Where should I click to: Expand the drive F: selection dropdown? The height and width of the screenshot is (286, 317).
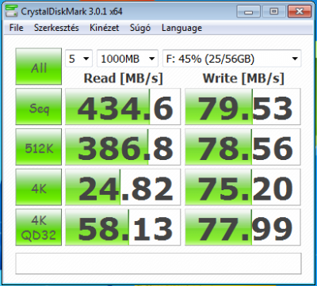coord(231,59)
